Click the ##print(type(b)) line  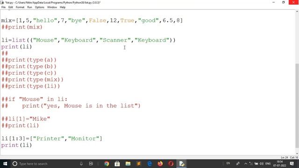point(29,66)
